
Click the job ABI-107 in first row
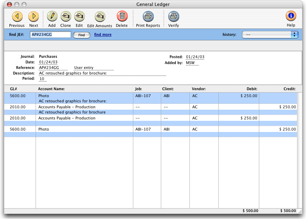(x=143, y=96)
